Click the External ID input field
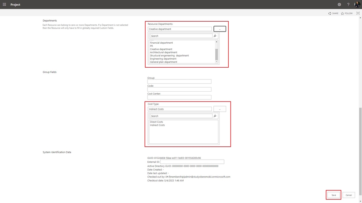Viewport: 362px width, 203px height. 192,162
